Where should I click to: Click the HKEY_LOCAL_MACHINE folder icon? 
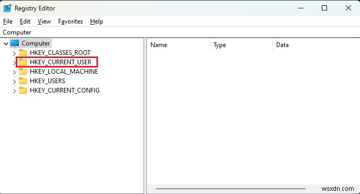[x=23, y=72]
